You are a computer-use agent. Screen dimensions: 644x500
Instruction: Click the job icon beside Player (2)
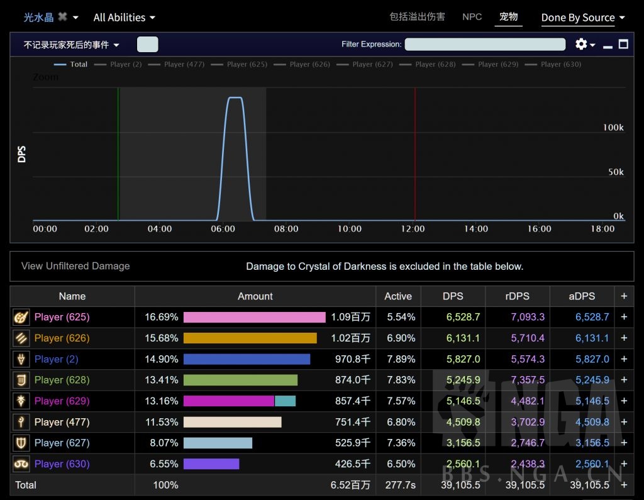tap(21, 359)
